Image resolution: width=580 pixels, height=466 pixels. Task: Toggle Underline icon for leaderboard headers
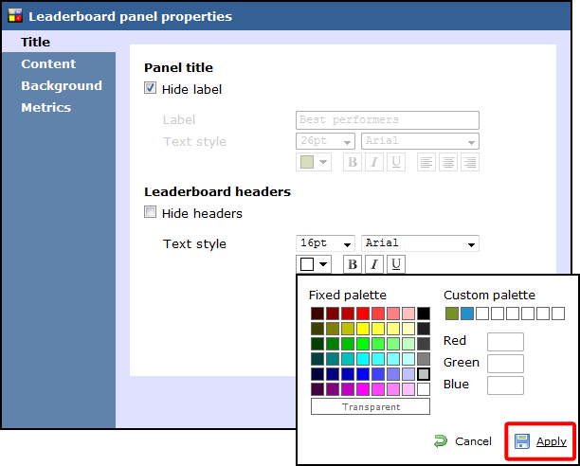tap(396, 264)
